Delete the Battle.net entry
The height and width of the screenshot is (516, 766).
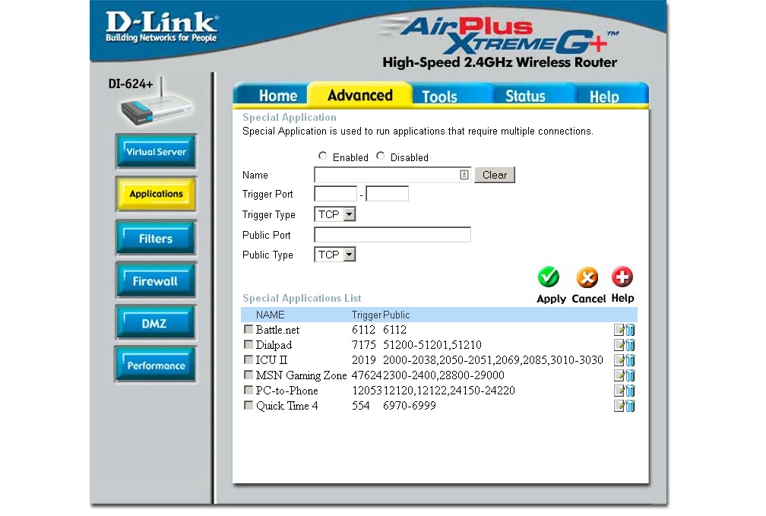pyautogui.click(x=630, y=330)
